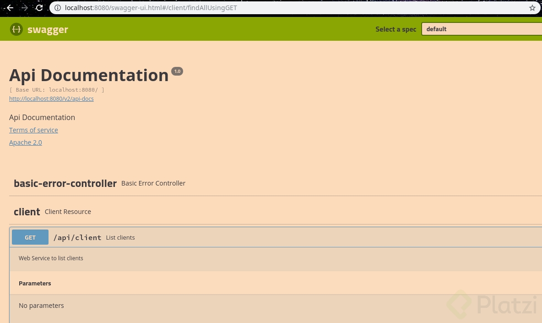Click the 1.0 version badge
This screenshot has height=323, width=542.
click(x=177, y=71)
